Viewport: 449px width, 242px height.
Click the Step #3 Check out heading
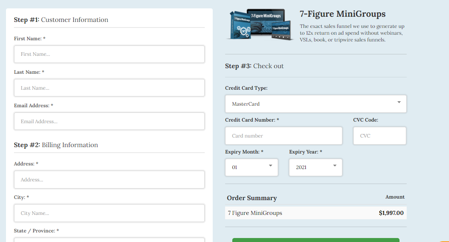(254, 66)
